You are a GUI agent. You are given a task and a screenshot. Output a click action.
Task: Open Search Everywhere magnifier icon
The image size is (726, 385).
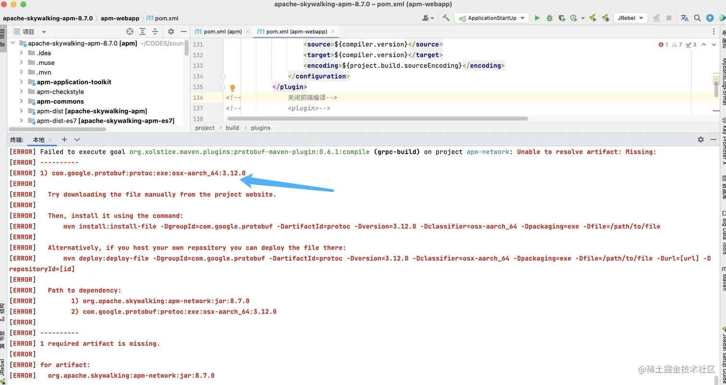pyautogui.click(x=698, y=18)
